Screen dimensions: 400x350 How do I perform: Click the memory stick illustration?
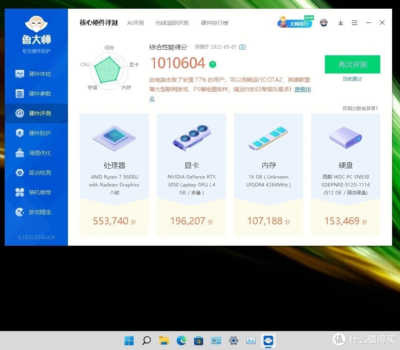coord(268,138)
